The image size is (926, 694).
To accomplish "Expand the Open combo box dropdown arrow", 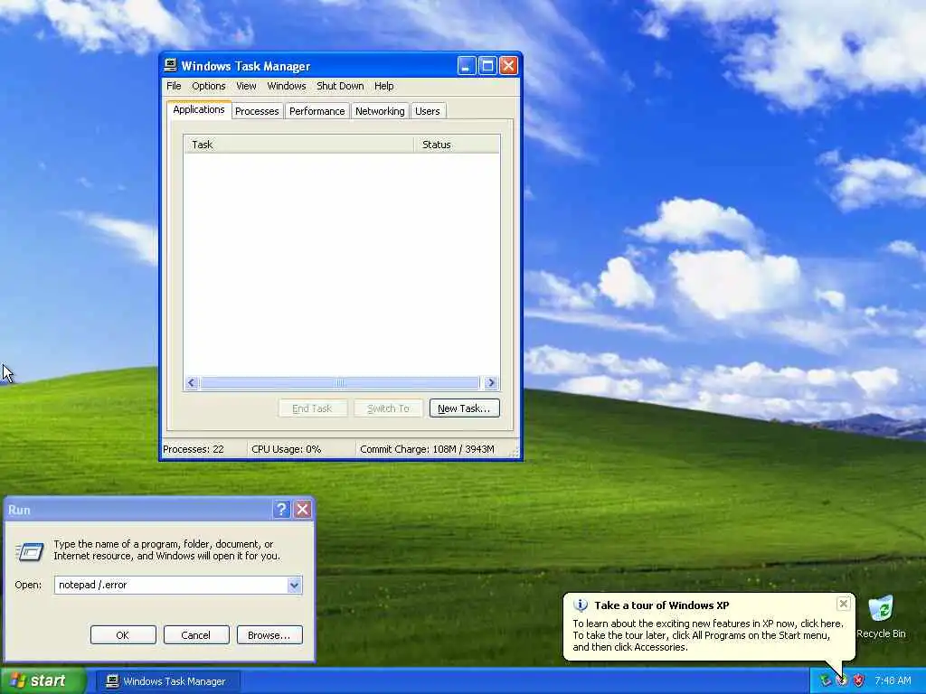I will pos(294,585).
